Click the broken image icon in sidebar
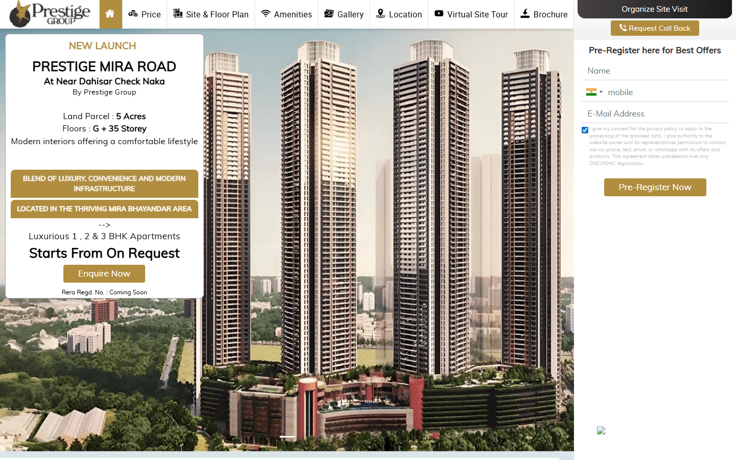Screen dimensions: 736x460 coord(601,430)
